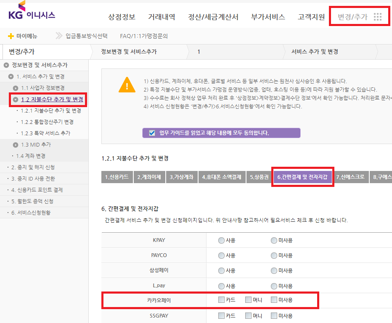Select PAYCO 미사용 radio button
The image size is (392, 323).
click(x=274, y=256)
